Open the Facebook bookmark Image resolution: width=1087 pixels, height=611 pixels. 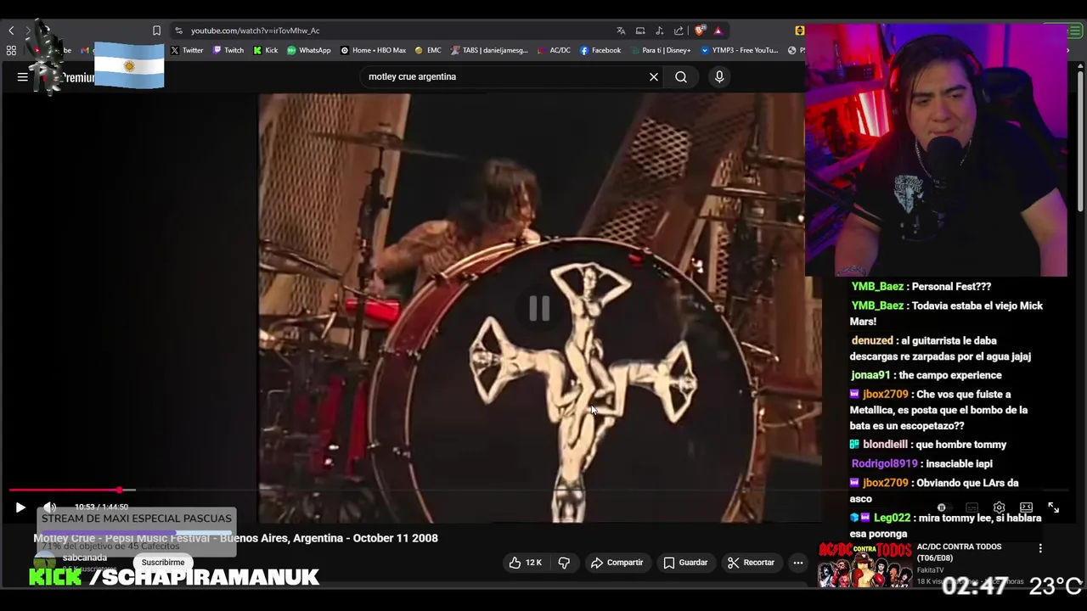click(x=600, y=50)
